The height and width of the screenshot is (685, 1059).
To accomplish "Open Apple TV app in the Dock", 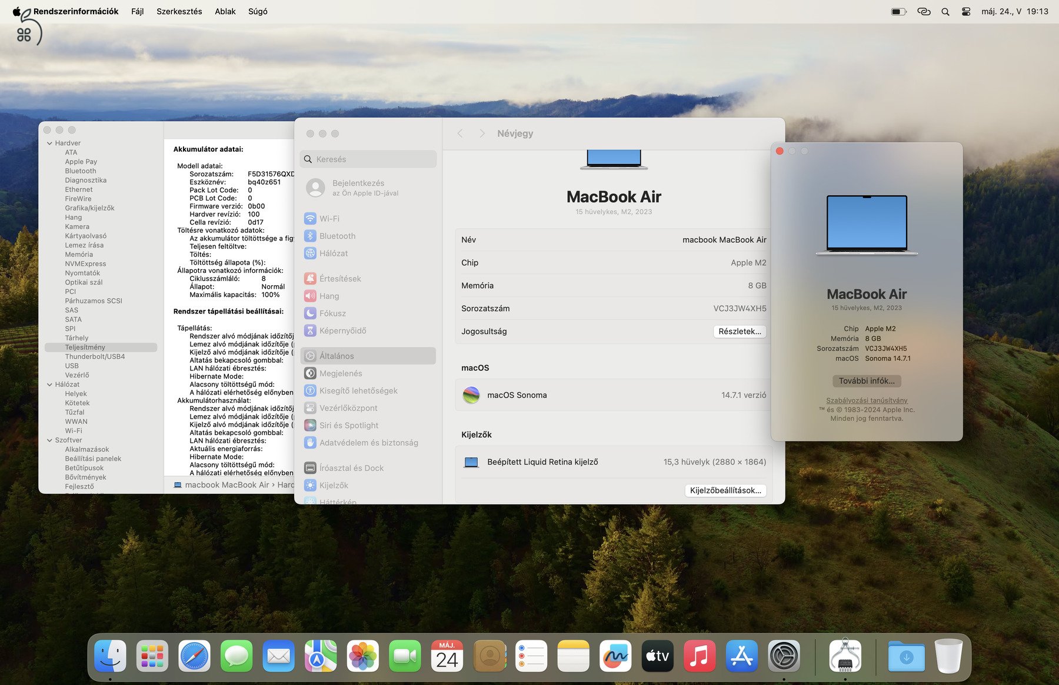I will pos(658,656).
